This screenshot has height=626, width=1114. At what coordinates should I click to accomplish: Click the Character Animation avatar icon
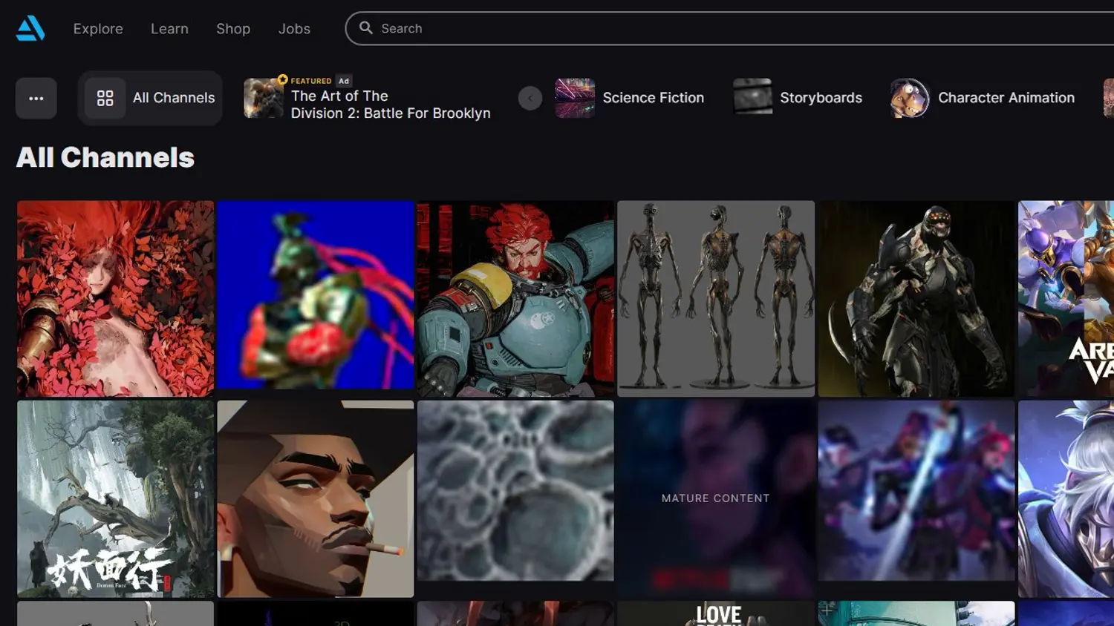coord(910,98)
